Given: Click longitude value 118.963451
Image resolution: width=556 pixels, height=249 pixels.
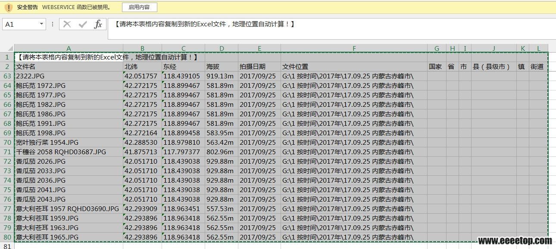Looking at the screenshot, I should point(183,209).
